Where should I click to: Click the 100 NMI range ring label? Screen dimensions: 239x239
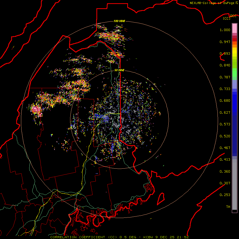pyautogui.click(x=119, y=21)
